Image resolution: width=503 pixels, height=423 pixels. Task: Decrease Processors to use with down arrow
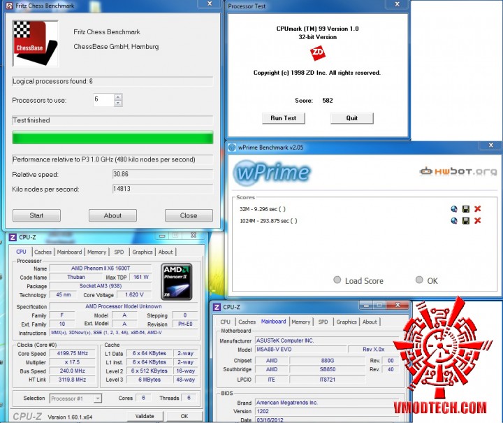(118, 103)
